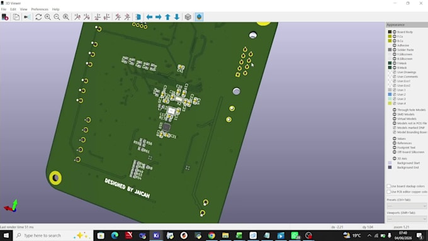Image resolution: width=428 pixels, height=241 pixels.
Task: Rotate X clockwise toolbar icon
Action: (x=77, y=17)
